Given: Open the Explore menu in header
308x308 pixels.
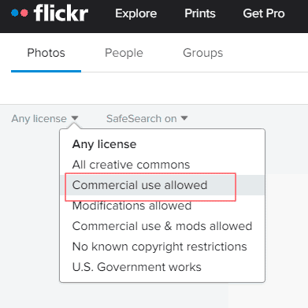Looking at the screenshot, I should 135,13.
